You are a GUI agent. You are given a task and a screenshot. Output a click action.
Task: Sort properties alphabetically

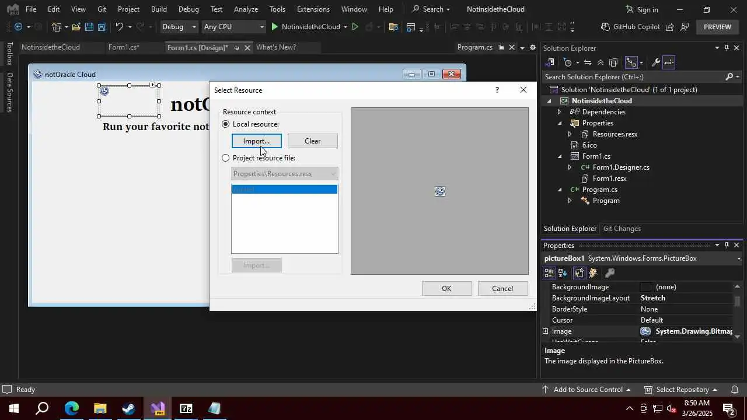563,273
